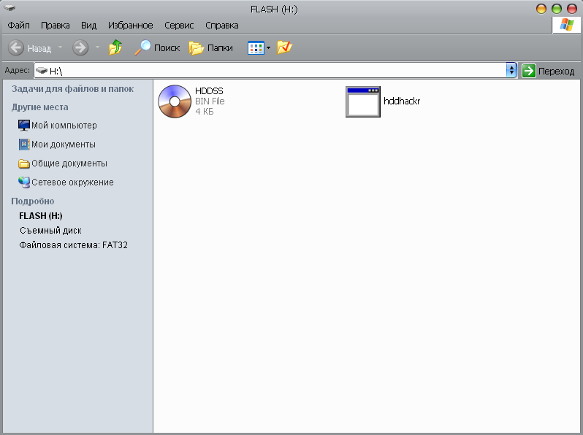Select the hddhackr application icon
Viewport: 583px width, 435px height.
(x=363, y=101)
